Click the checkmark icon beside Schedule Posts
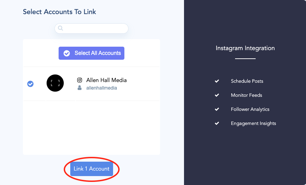The width and height of the screenshot is (306, 185). [217, 81]
